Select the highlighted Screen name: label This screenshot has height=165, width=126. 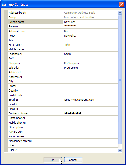[35, 22]
